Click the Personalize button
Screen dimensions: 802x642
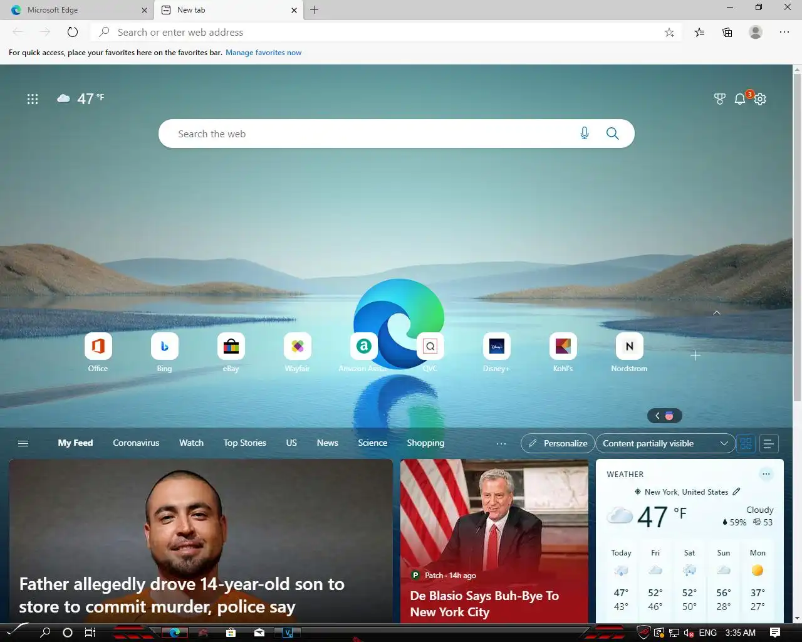tap(558, 443)
